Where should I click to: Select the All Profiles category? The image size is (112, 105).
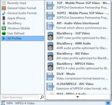23,38
